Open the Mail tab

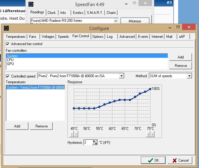(x=169, y=37)
